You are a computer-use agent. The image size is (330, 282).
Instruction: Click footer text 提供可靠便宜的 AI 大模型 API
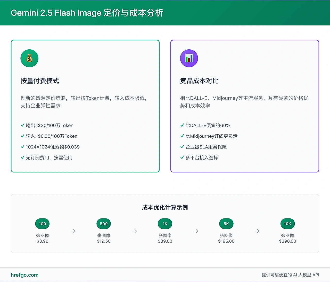click(290, 275)
